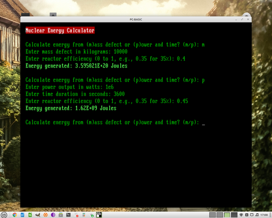Click the second prompt answered with 'p'
The image size is (272, 218).
pyautogui.click(x=115, y=80)
